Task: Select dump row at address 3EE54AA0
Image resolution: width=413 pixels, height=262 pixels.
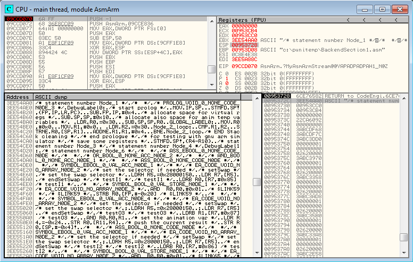Action: (x=123, y=103)
